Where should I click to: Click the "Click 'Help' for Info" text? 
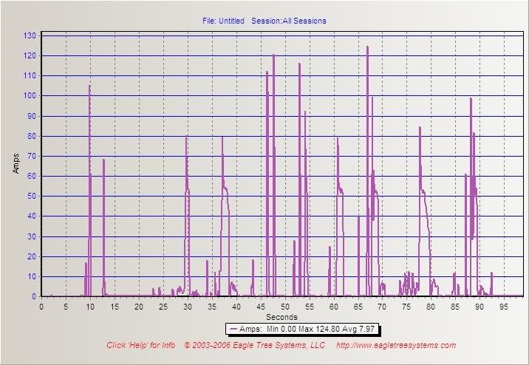tap(140, 345)
